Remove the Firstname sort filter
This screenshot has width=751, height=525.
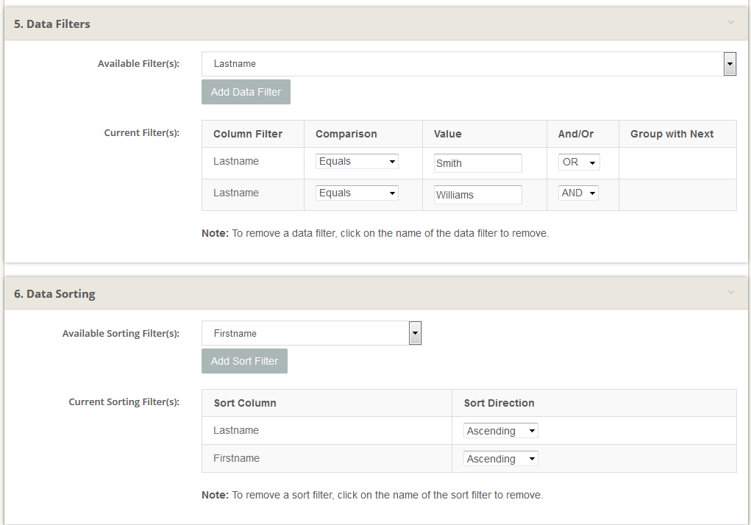point(236,458)
